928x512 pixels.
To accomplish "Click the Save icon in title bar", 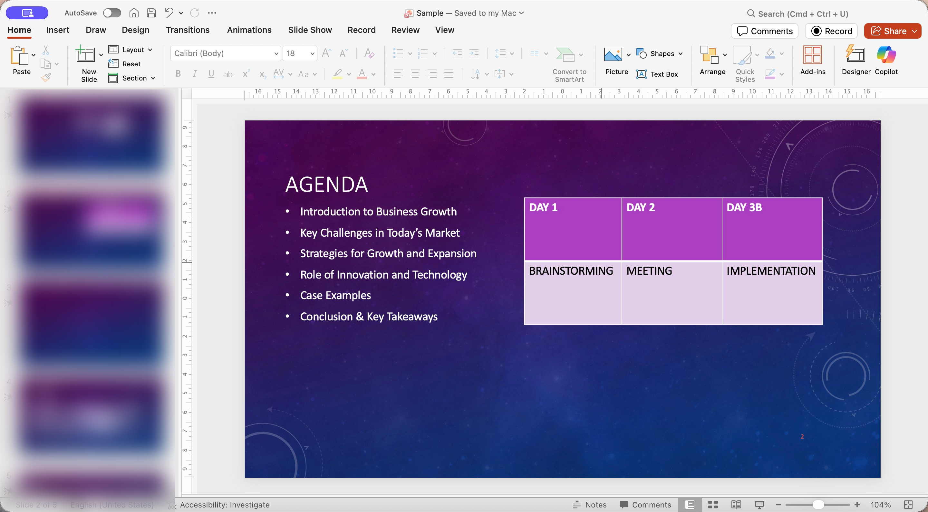I will (151, 13).
